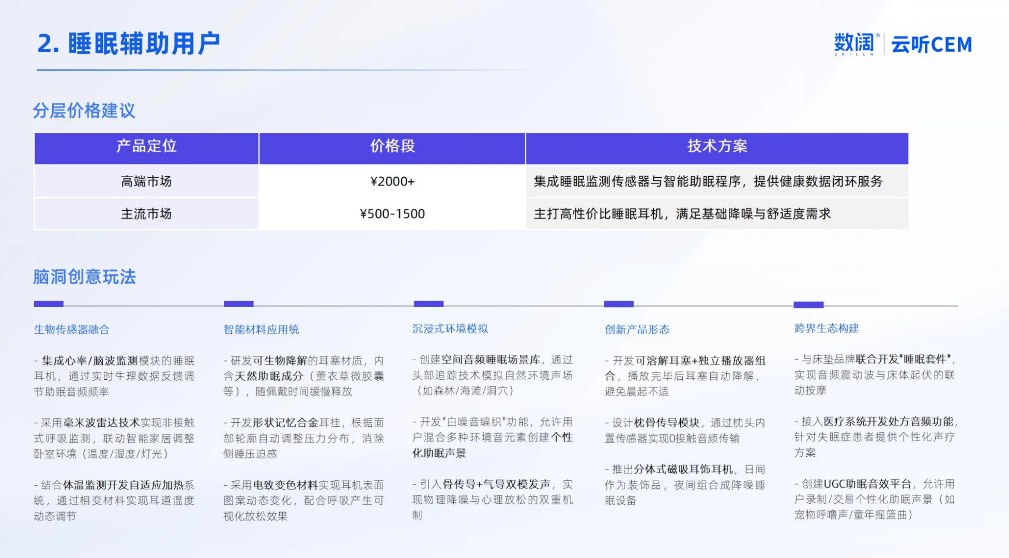The height and width of the screenshot is (558, 1009).
Task: Click the 集成心率/脑波监测 paragraph
Action: click(114, 376)
